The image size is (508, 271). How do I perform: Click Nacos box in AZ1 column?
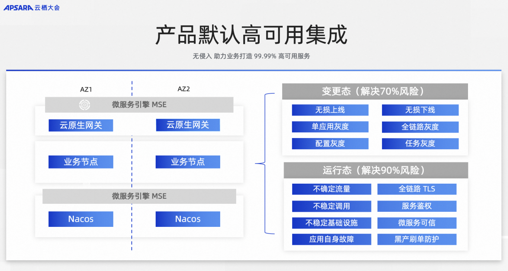pyautogui.click(x=81, y=219)
